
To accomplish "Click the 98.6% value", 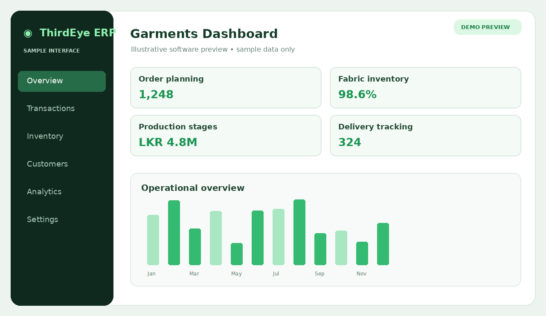I will click(357, 95).
